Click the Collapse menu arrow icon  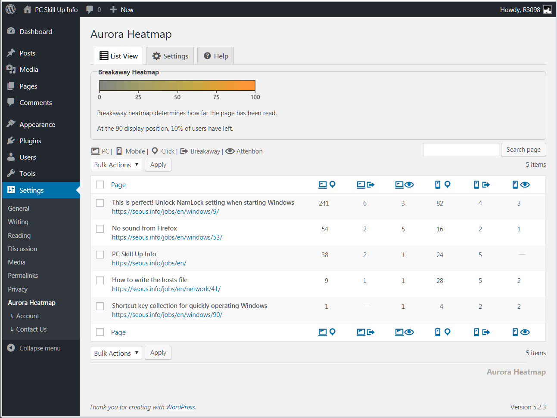coord(11,348)
